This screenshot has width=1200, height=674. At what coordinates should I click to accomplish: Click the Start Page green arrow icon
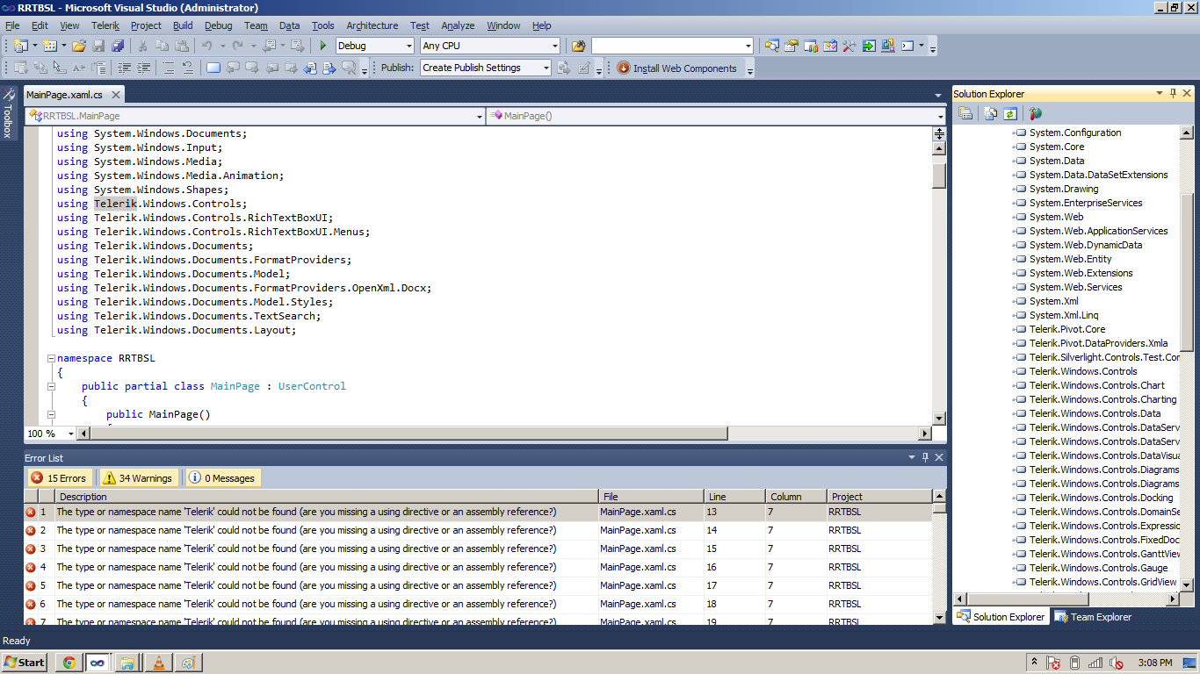tap(869, 46)
